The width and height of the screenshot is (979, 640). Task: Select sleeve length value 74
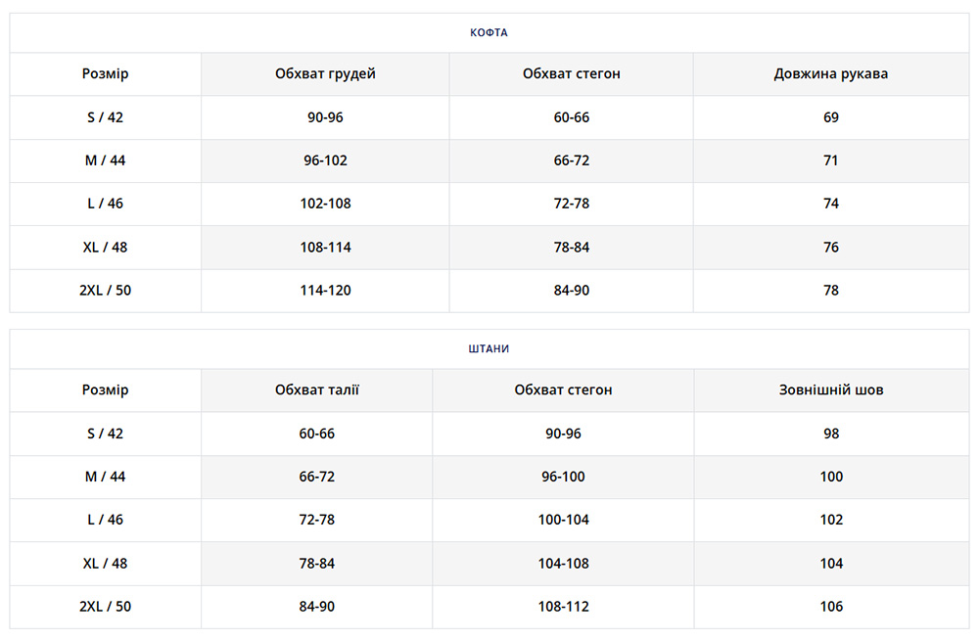click(x=831, y=204)
